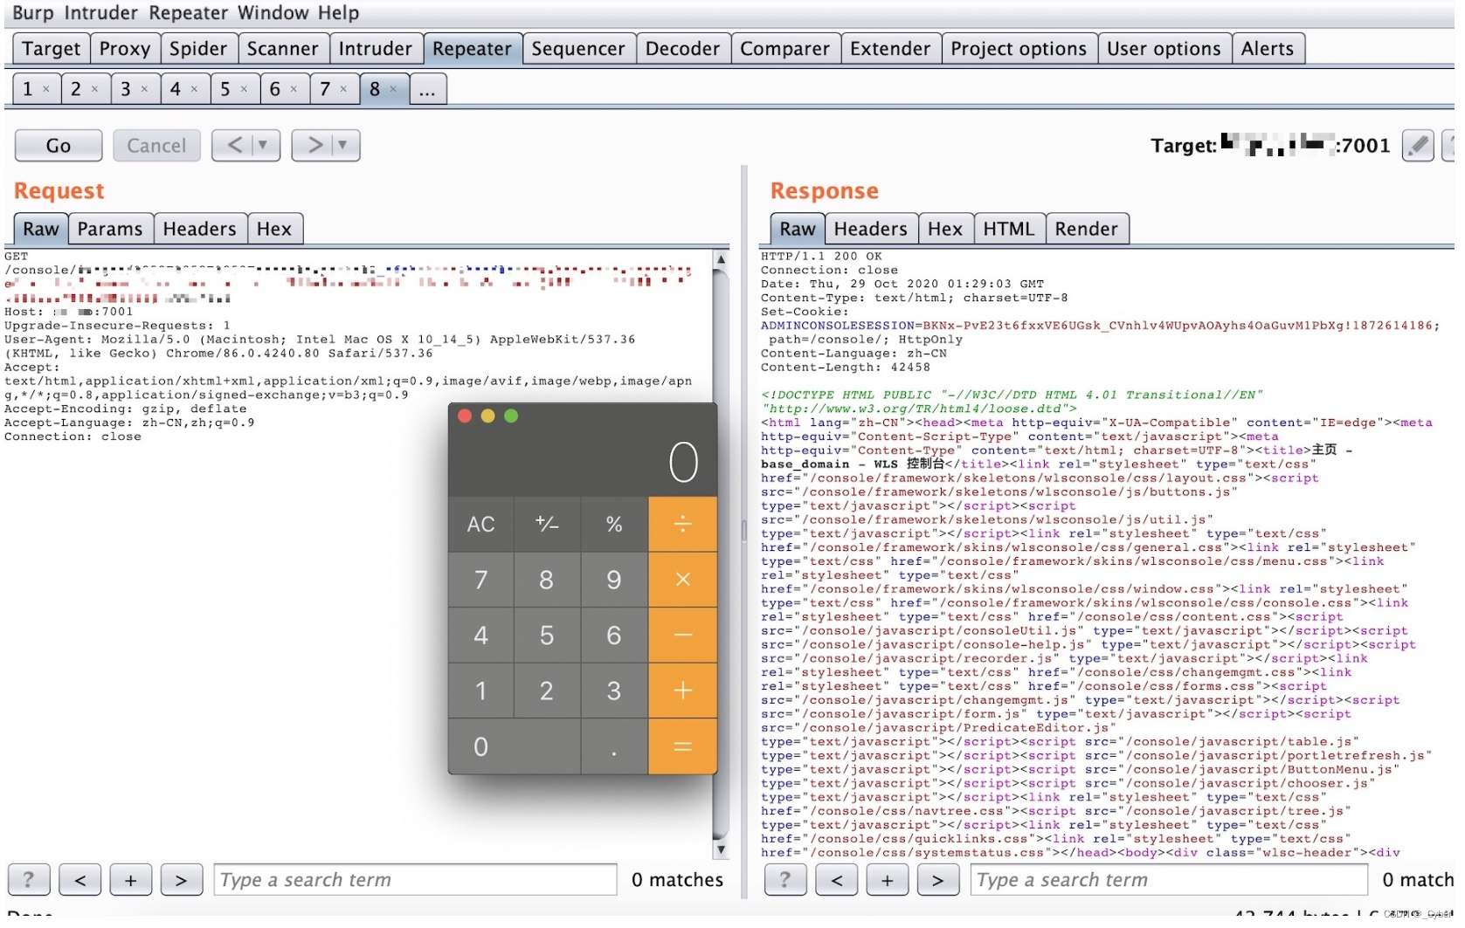Open the Burp menu
Image resolution: width=1465 pixels, height=928 pixels.
(33, 13)
